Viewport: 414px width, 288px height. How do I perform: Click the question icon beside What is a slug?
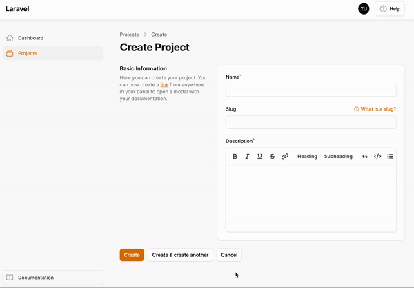356,109
